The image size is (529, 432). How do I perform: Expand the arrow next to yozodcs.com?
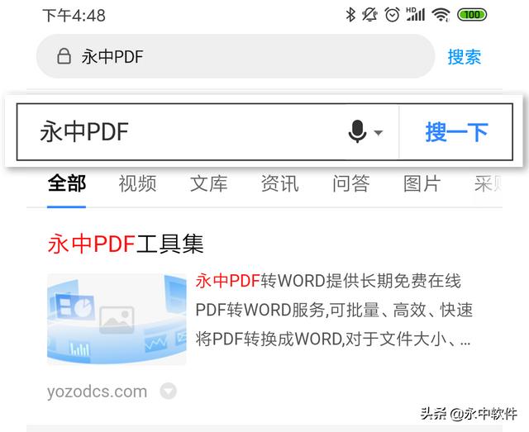168,391
